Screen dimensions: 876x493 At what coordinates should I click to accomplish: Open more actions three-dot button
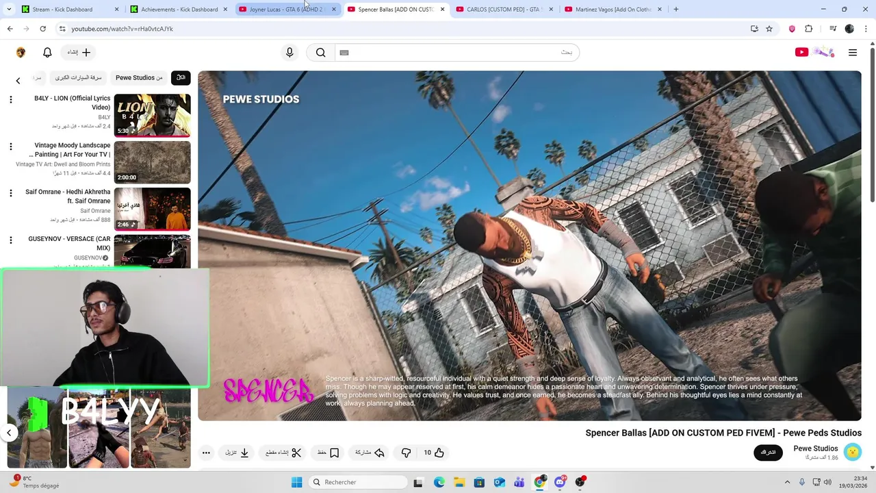(x=206, y=453)
